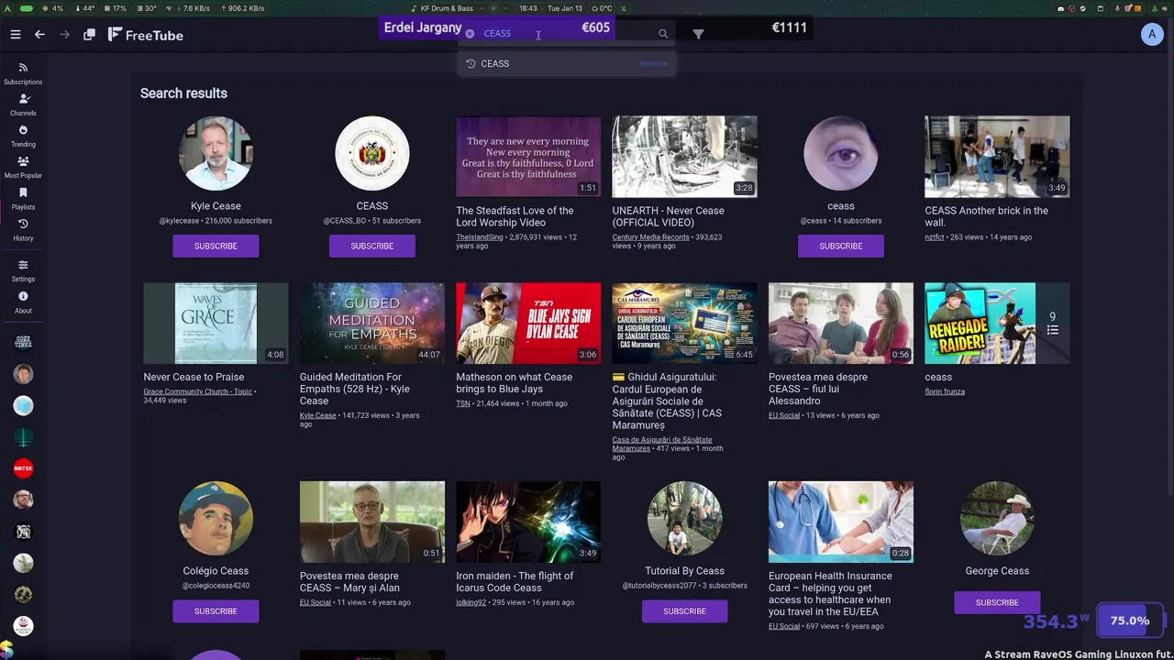Play CEASS Another brick in the wall thumbnail

click(997, 157)
